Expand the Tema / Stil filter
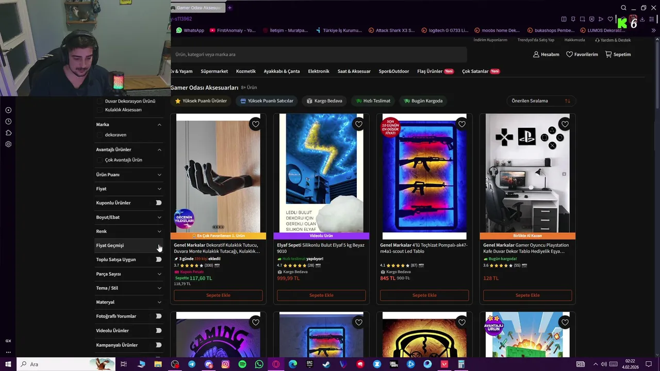Screen dimensions: 660x371 click(159, 288)
